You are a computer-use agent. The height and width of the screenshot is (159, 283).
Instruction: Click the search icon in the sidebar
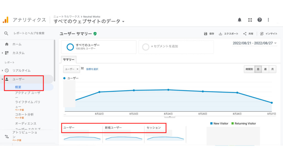coord(6,34)
